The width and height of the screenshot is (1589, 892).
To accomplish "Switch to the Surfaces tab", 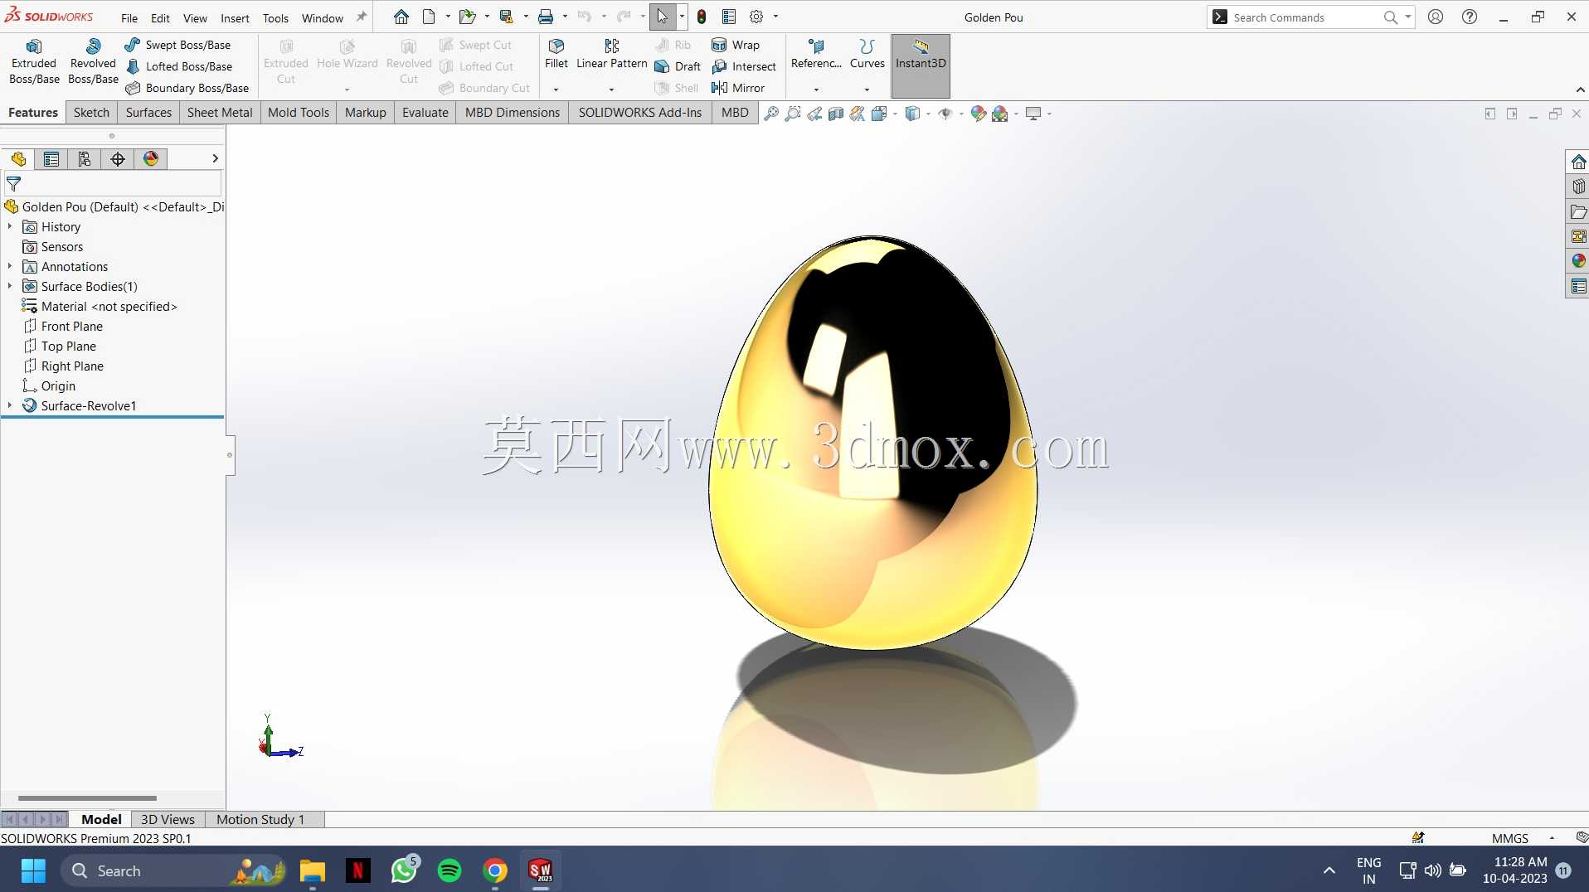I will (148, 113).
